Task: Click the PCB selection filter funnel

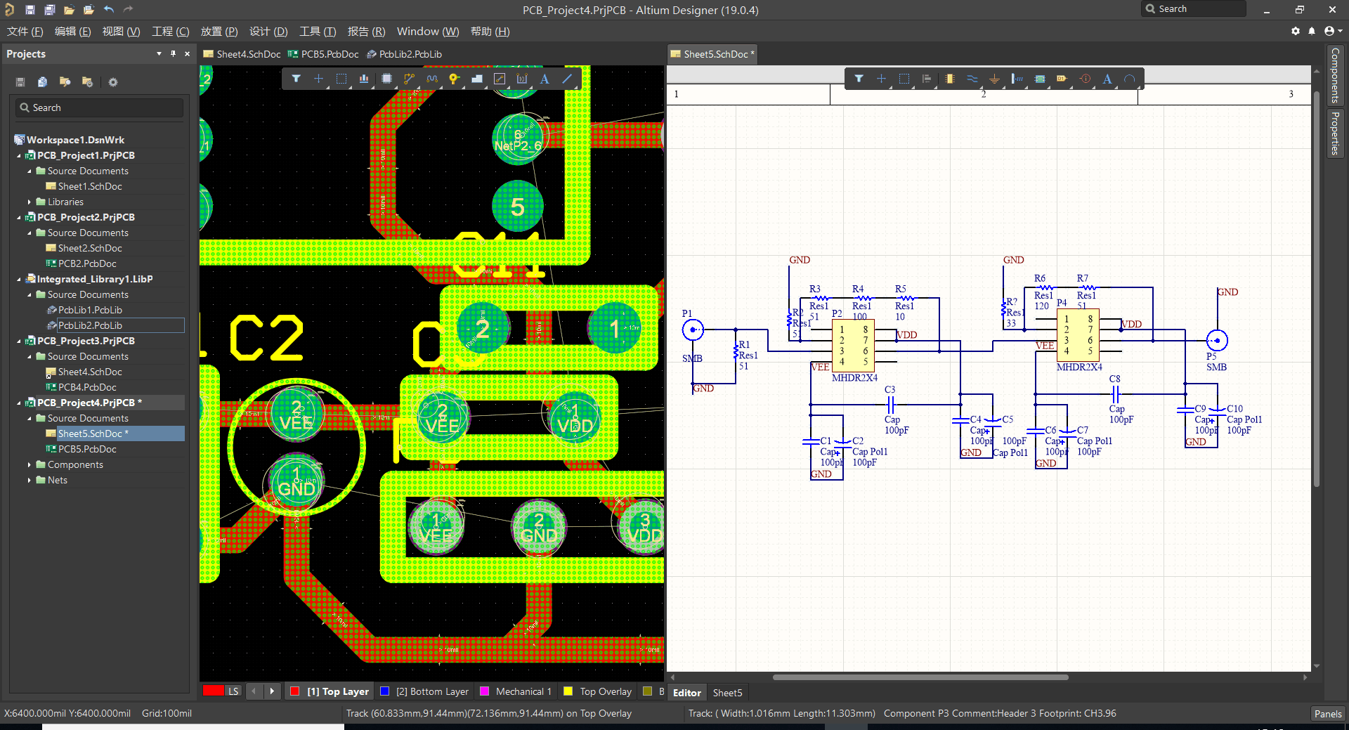Action: (x=296, y=79)
